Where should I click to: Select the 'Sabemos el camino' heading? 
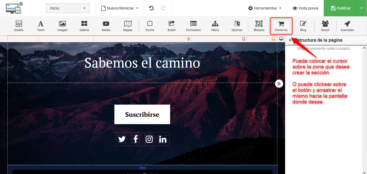pos(142,63)
